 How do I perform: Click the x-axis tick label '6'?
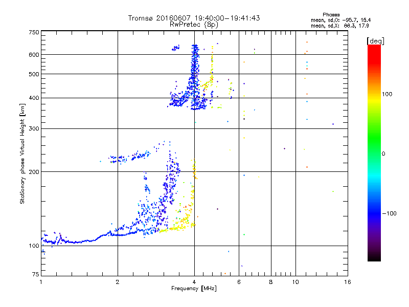(239, 282)
